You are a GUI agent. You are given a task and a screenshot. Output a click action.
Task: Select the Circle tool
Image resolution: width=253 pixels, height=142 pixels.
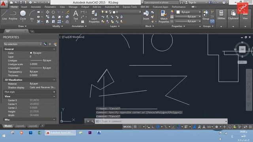[23, 15]
